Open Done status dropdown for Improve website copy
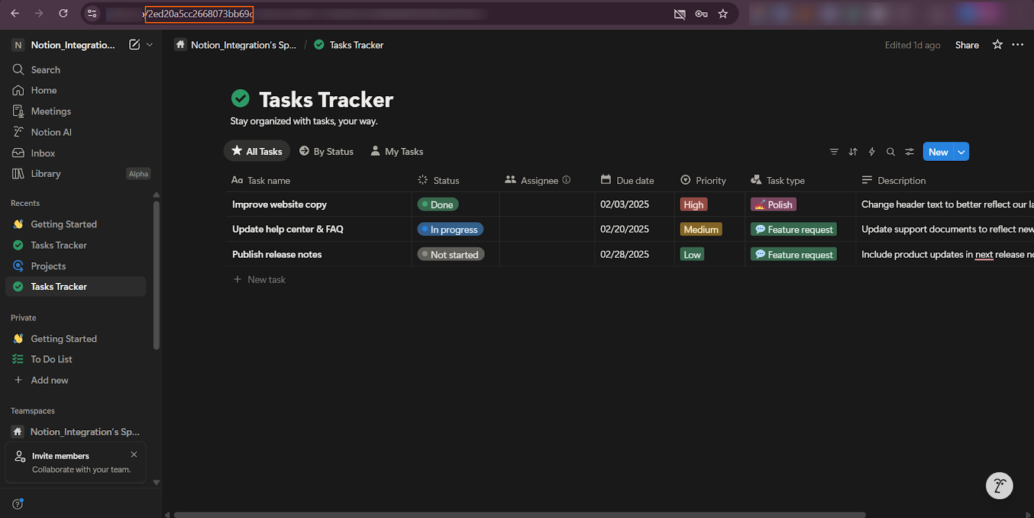Viewport: 1034px width, 518px height. click(x=438, y=205)
